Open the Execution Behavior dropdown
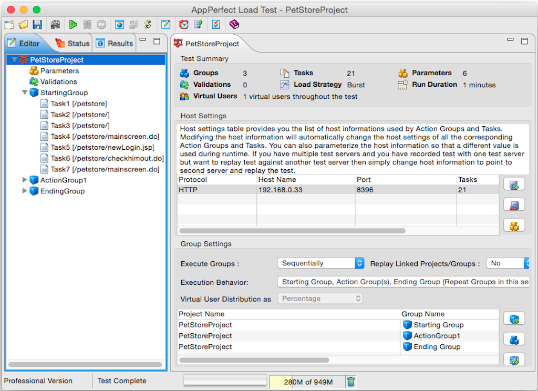The width and height of the screenshot is (538, 391). (x=403, y=282)
